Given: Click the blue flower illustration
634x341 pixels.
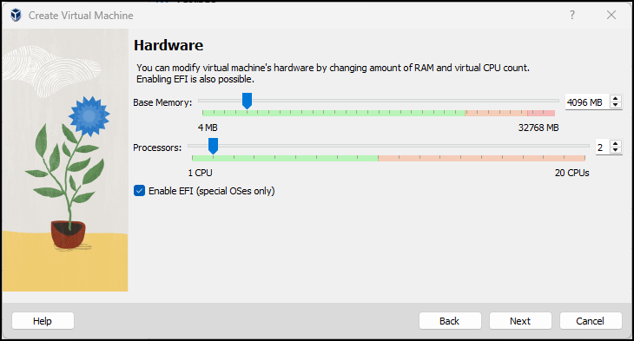Looking at the screenshot, I should pyautogui.click(x=89, y=116).
